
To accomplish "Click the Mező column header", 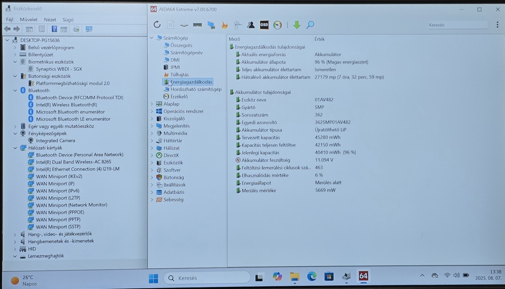I will (234, 39).
